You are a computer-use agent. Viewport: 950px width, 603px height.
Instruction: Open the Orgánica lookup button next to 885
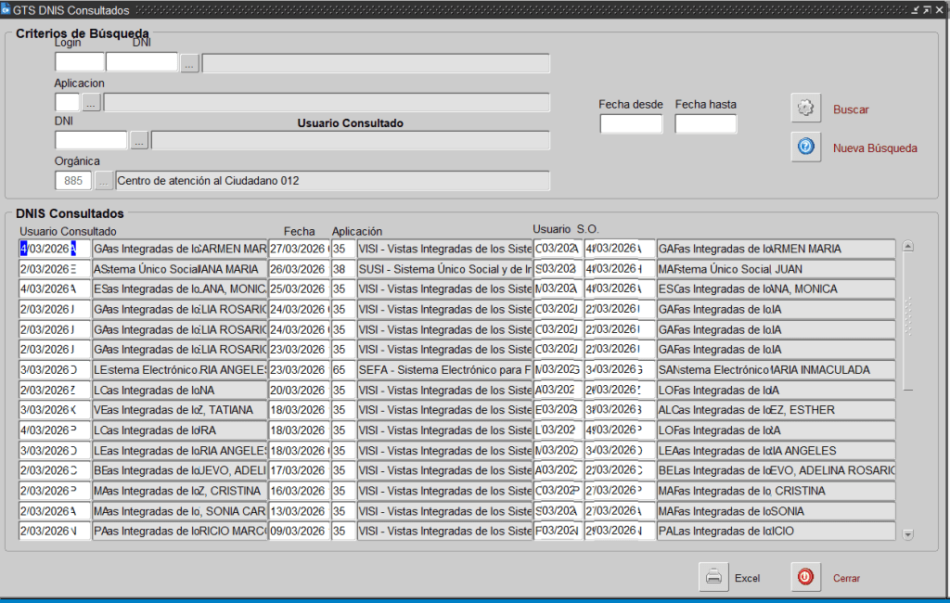point(103,181)
